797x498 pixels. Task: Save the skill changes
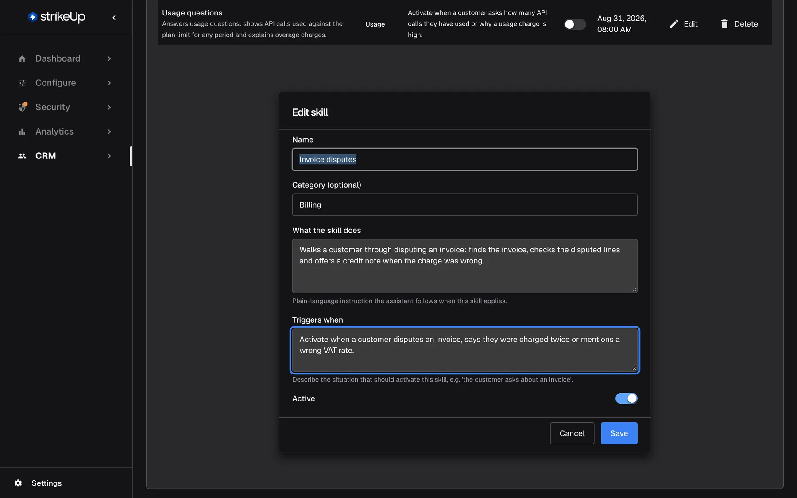click(619, 433)
